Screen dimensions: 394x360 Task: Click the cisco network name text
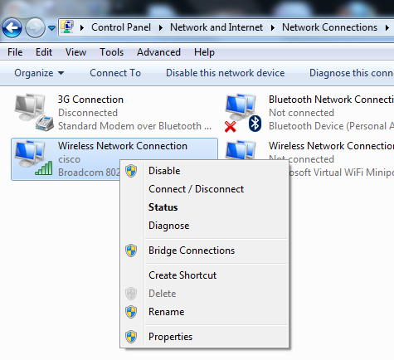[x=69, y=159]
